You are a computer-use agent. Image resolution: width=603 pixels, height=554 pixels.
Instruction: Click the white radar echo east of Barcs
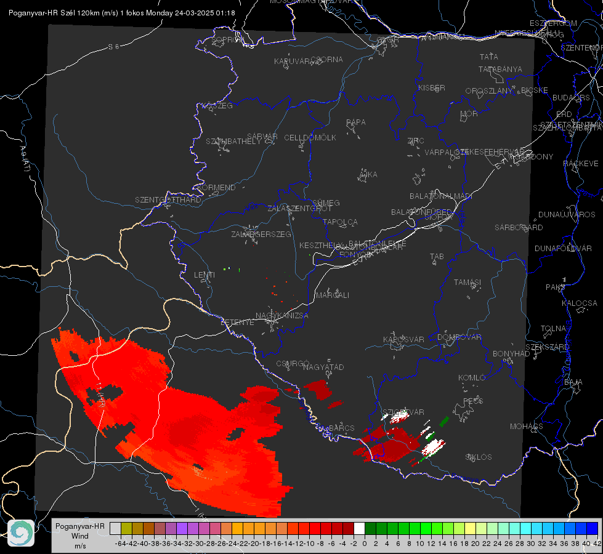click(x=434, y=447)
